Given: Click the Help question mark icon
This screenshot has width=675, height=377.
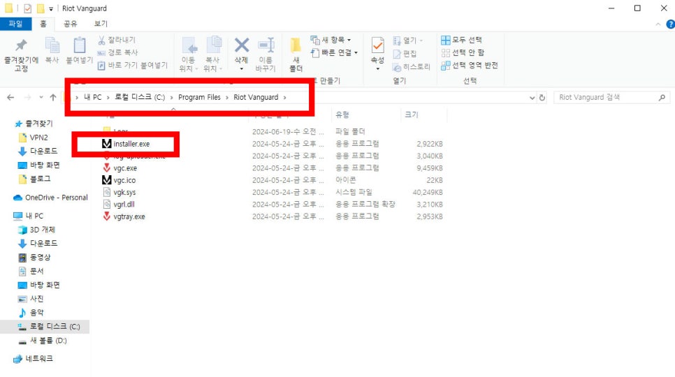Looking at the screenshot, I should (x=670, y=24).
